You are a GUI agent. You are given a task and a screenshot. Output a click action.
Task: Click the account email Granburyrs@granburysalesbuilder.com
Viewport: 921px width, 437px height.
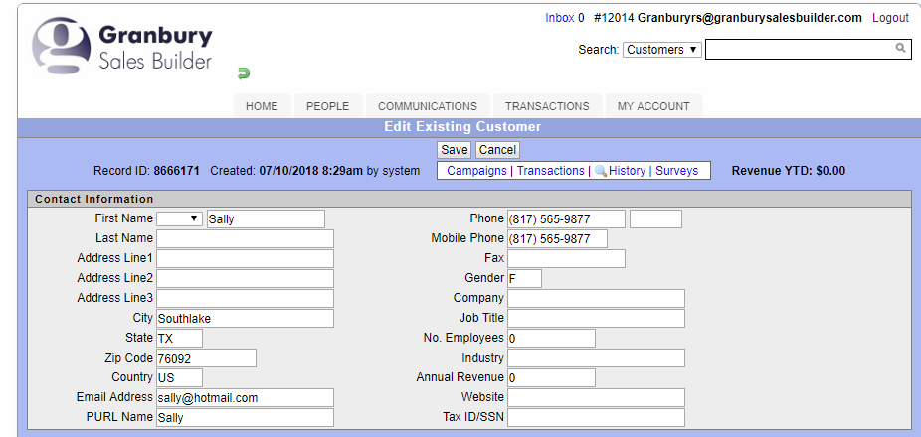click(x=750, y=18)
